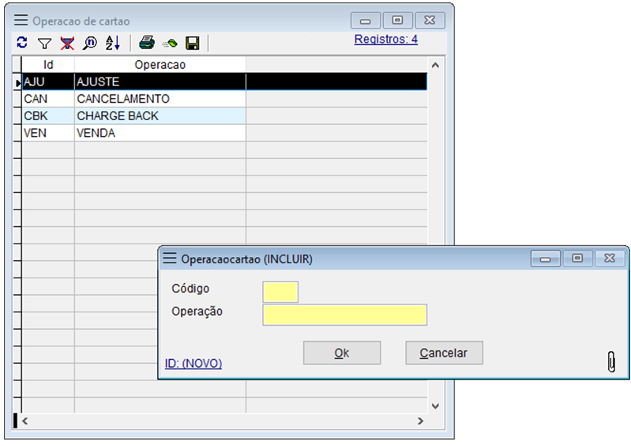631x446 pixels.
Task: Open the ID: (NOVO) link
Action: point(193,363)
